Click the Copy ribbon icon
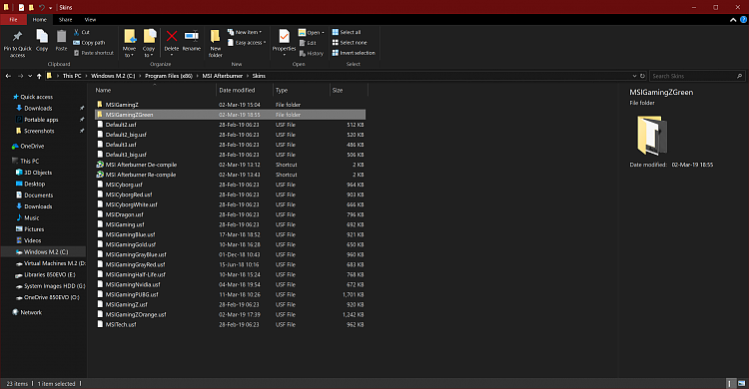Screen dimensions: 749x389 42,36
